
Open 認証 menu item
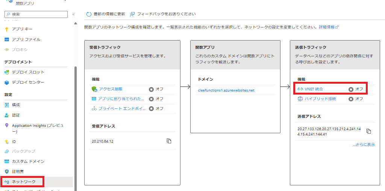point(16,115)
